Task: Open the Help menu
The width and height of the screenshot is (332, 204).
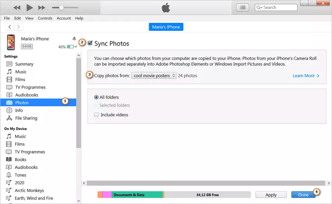Action: pos(79,18)
